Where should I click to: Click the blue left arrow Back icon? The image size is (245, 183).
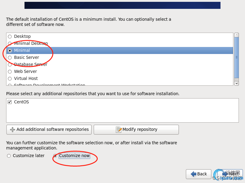[194, 174]
